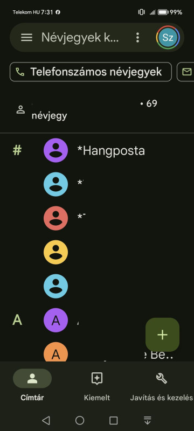Tap the yellow contact avatar

pyautogui.click(x=56, y=252)
